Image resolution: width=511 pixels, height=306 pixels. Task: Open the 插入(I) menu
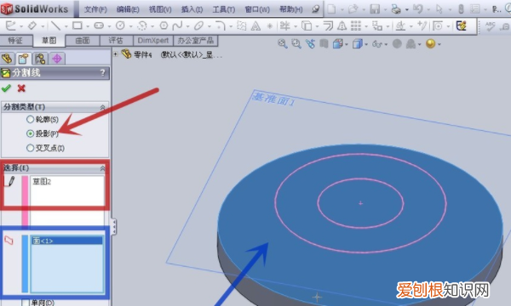tap(192, 9)
